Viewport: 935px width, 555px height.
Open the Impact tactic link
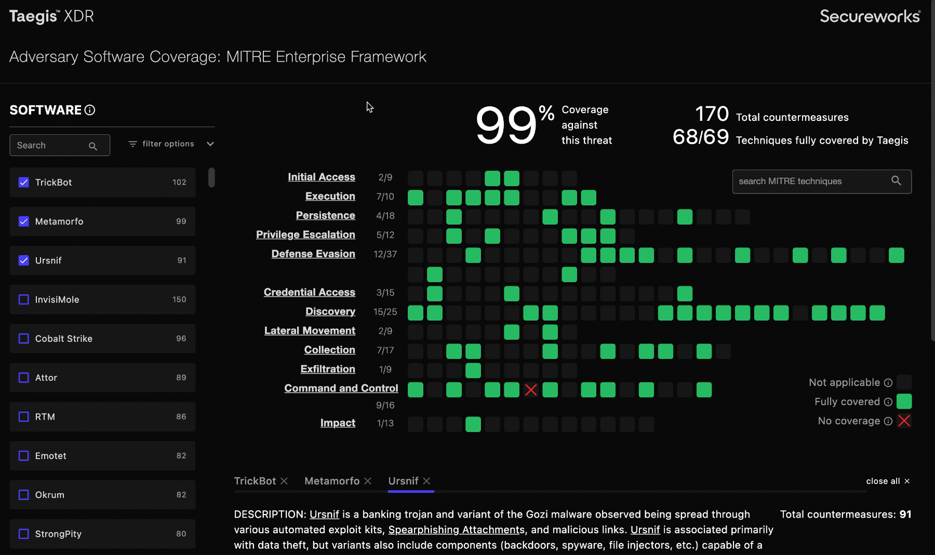pyautogui.click(x=338, y=423)
